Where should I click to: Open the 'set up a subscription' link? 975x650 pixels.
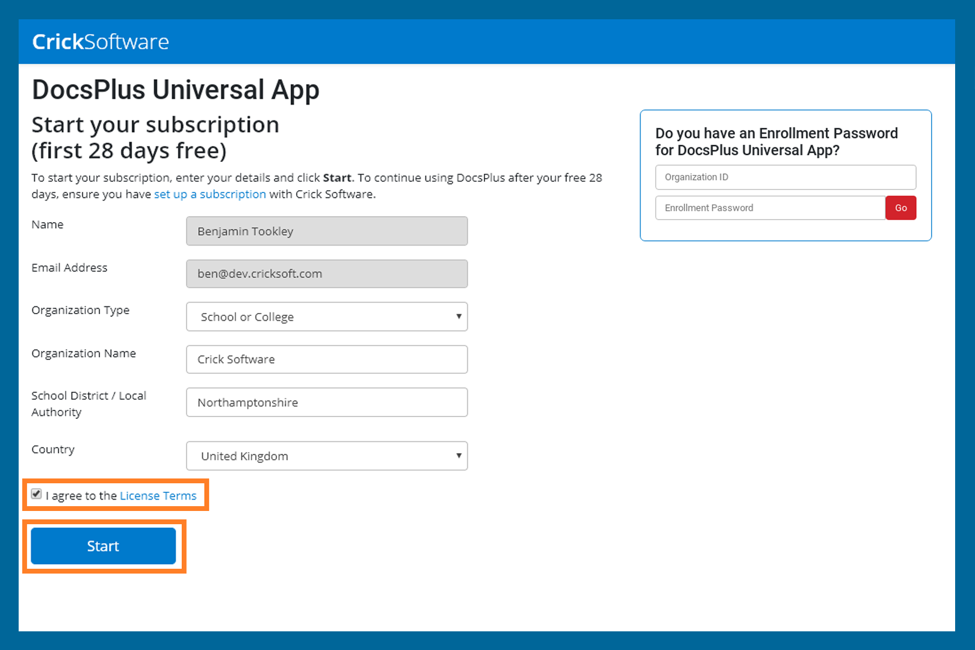[x=209, y=194]
